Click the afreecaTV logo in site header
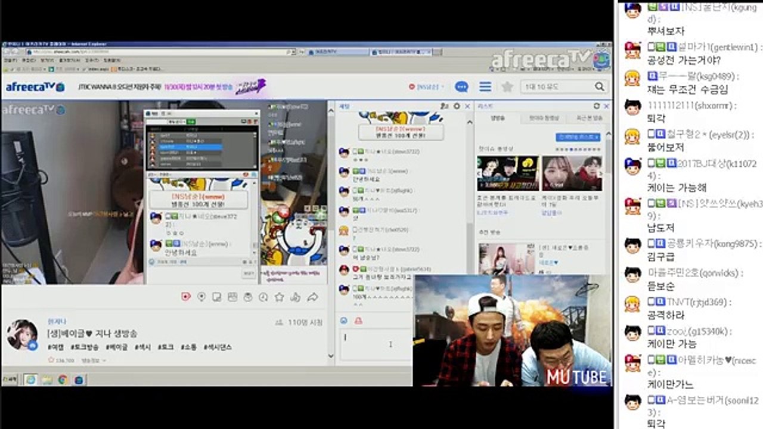The height and width of the screenshot is (429, 763). click(x=35, y=87)
